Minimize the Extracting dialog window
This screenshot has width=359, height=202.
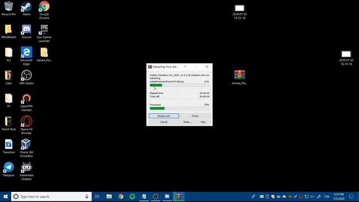coord(185,67)
